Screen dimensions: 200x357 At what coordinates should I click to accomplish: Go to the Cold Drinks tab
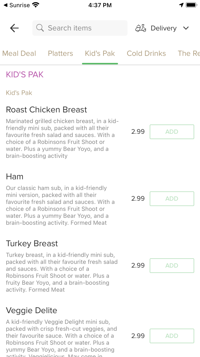point(146,53)
